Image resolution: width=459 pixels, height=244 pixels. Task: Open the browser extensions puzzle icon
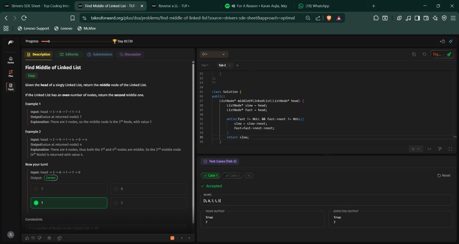point(376,18)
